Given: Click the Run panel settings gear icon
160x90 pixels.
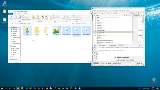Looking at the screenshot, I should pyautogui.click(x=139, y=45).
